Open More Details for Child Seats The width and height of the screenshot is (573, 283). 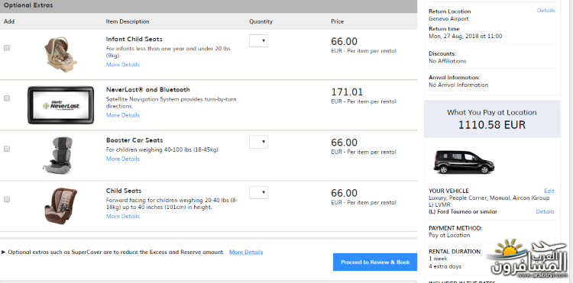pyautogui.click(x=123, y=217)
